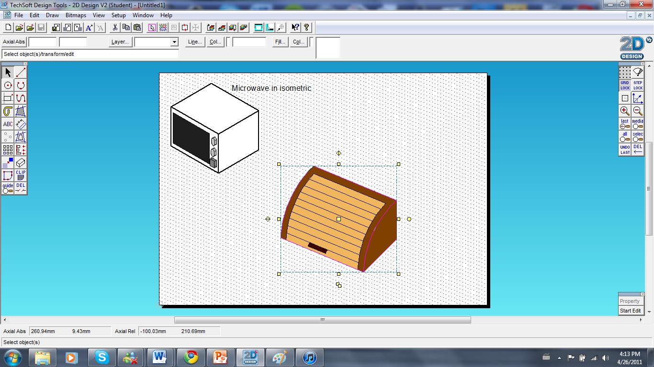654x367 pixels.
Task: Click the Zoom In magnifier
Action: coord(625,111)
